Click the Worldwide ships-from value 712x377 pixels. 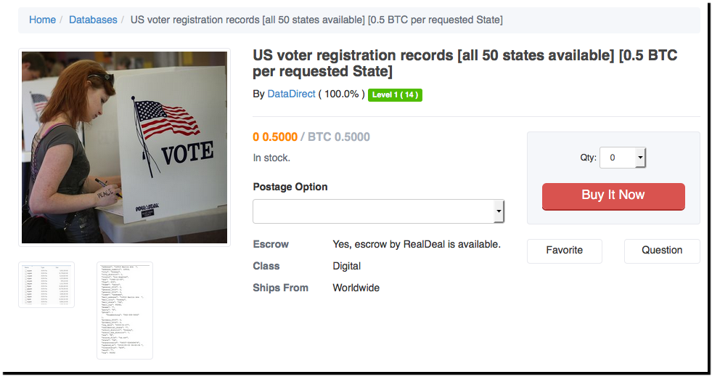point(356,288)
